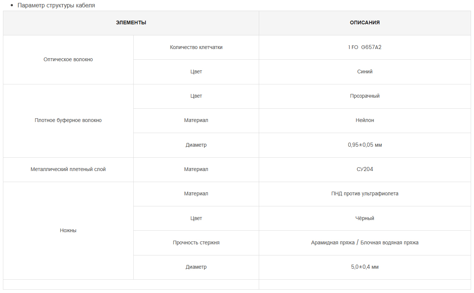Click the Прочность стержня cell
This screenshot has height=293, width=474.
(196, 243)
